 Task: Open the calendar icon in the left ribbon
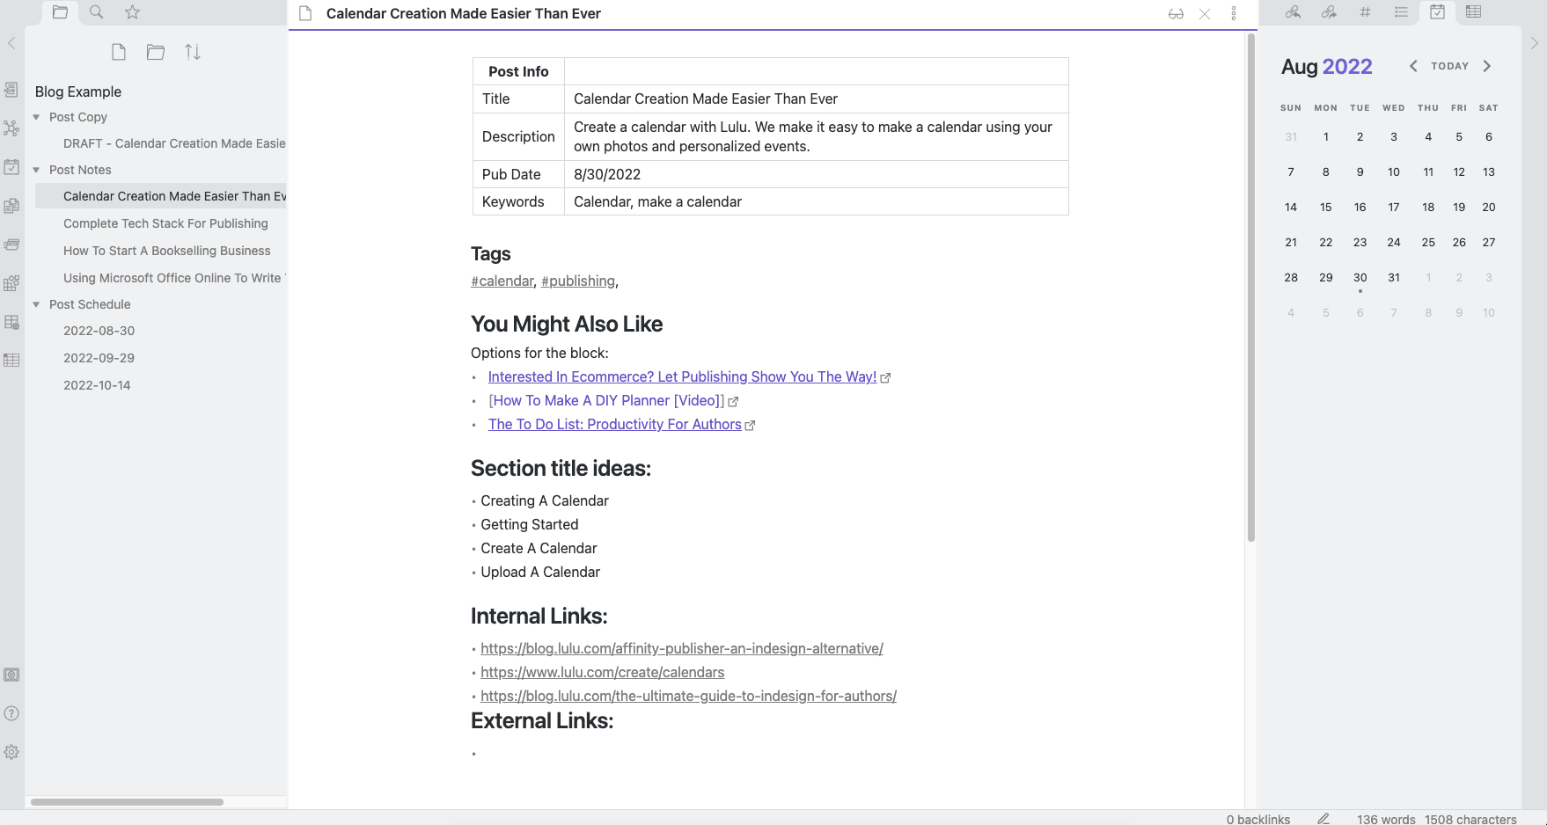11,167
